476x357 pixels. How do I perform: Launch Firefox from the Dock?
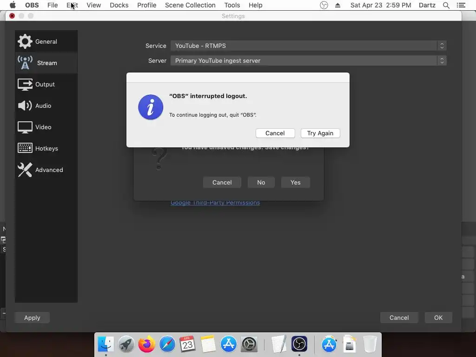(x=146, y=344)
